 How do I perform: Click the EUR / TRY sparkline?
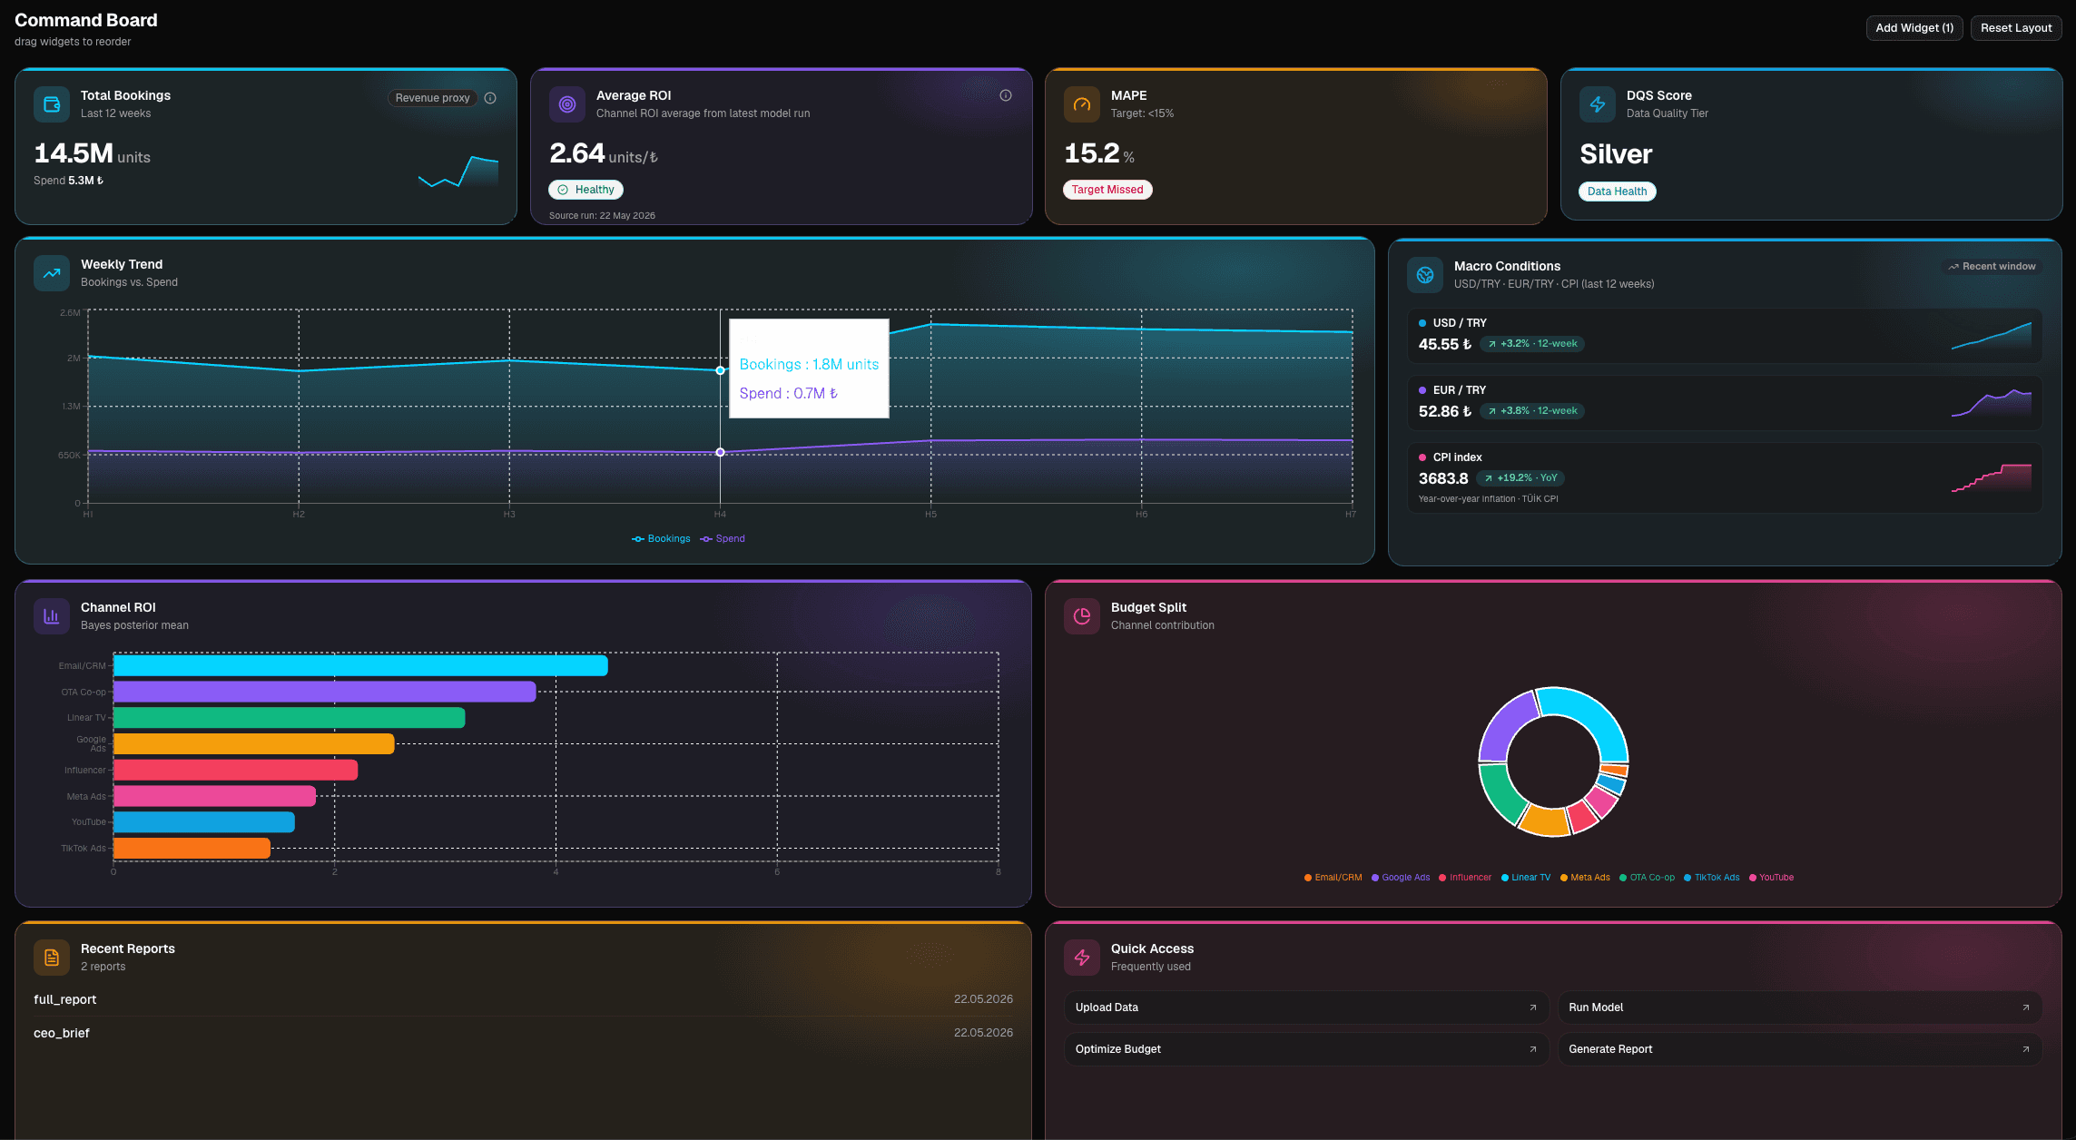coord(1992,403)
